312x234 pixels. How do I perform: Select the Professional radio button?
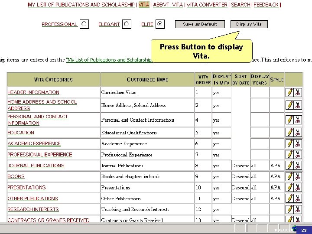click(x=84, y=24)
